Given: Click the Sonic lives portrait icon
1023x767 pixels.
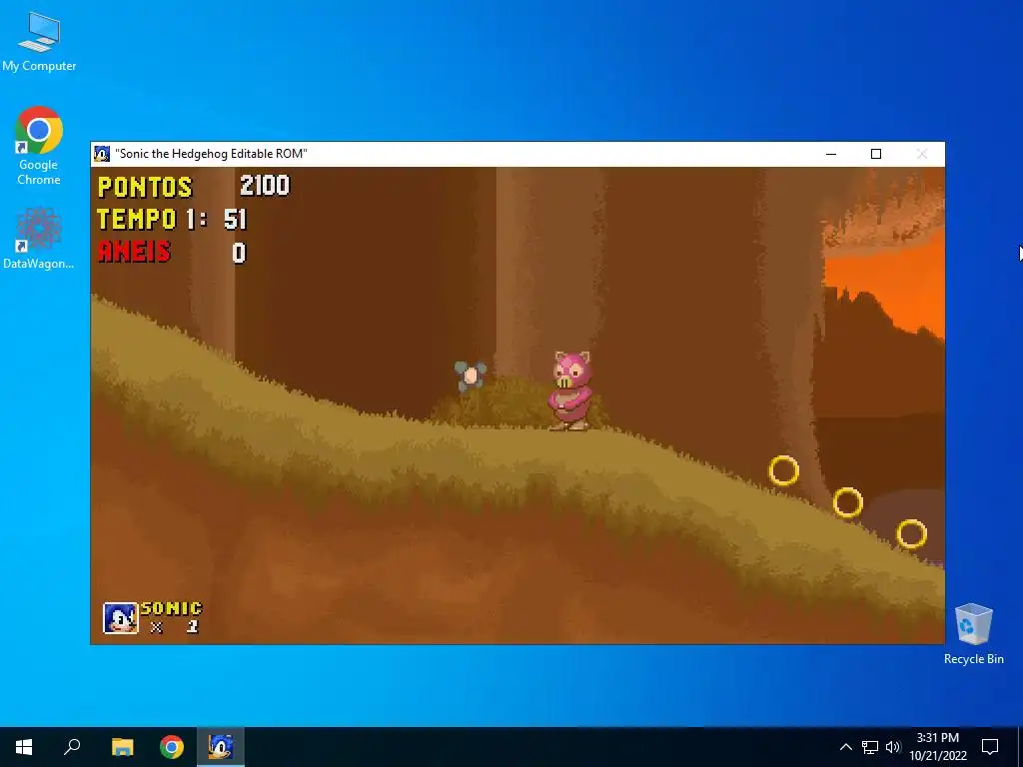Looking at the screenshot, I should pyautogui.click(x=121, y=617).
